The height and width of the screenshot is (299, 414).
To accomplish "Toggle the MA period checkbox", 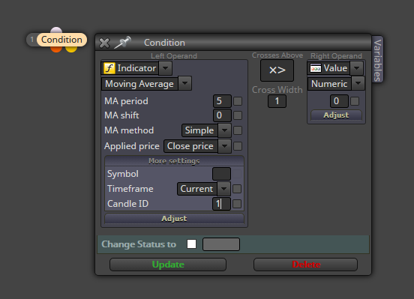I will point(238,101).
